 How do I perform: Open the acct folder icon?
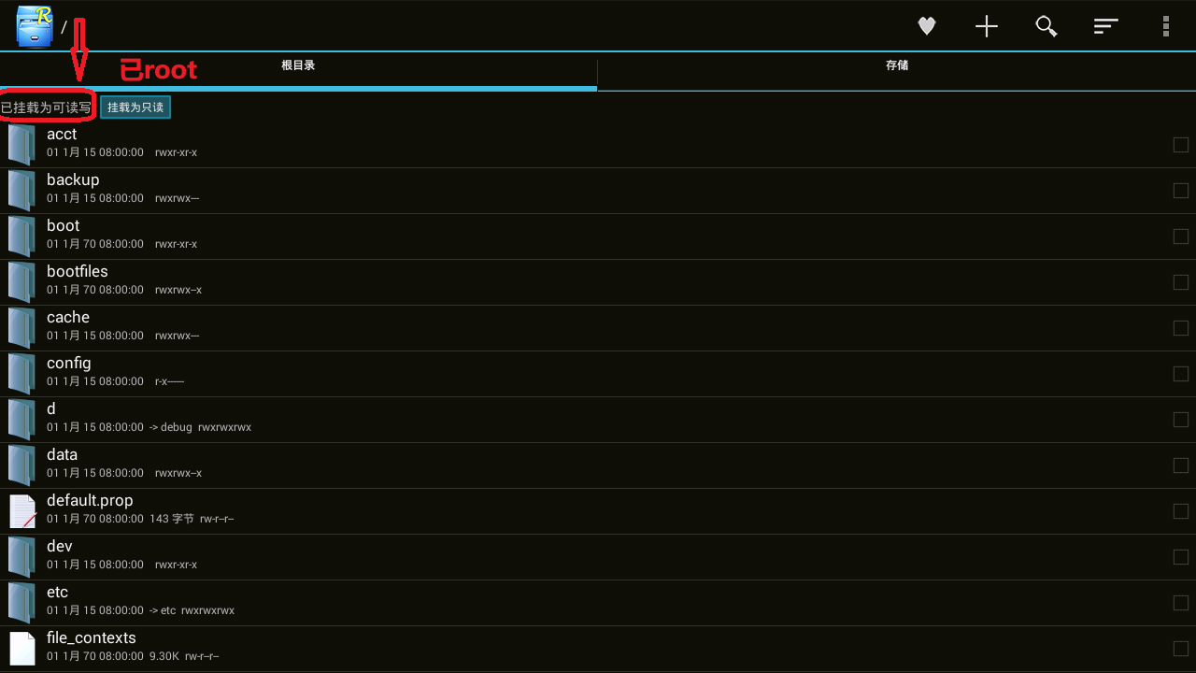coord(21,144)
